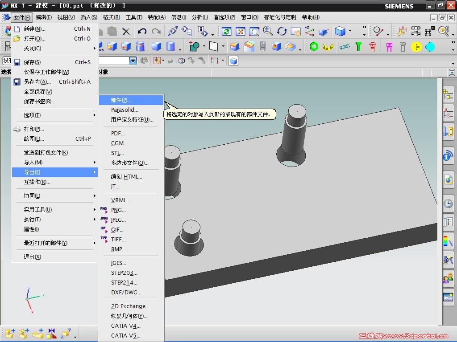Open the Help (帮助) menu

(x=310, y=17)
